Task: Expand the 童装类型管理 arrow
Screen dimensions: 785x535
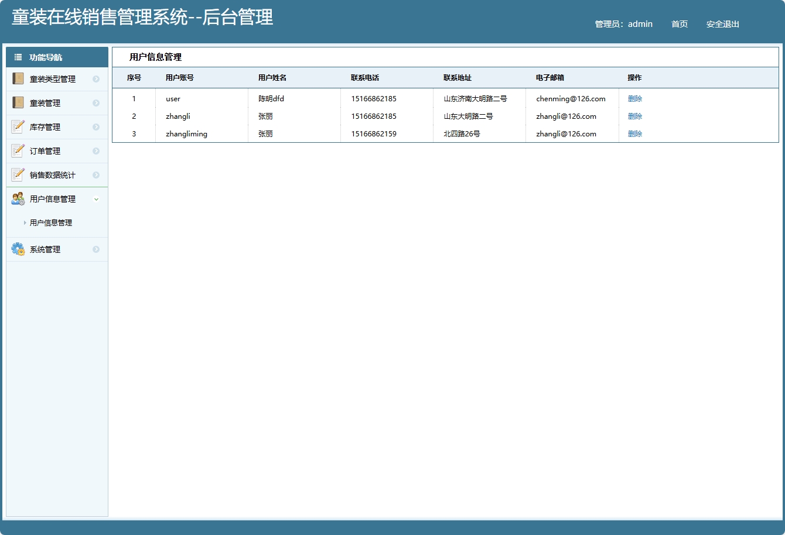Action: click(x=96, y=78)
